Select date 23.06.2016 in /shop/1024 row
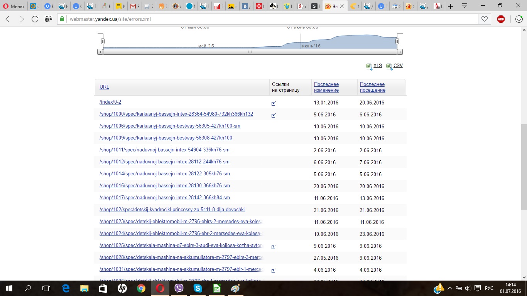The image size is (527, 296). click(x=372, y=234)
